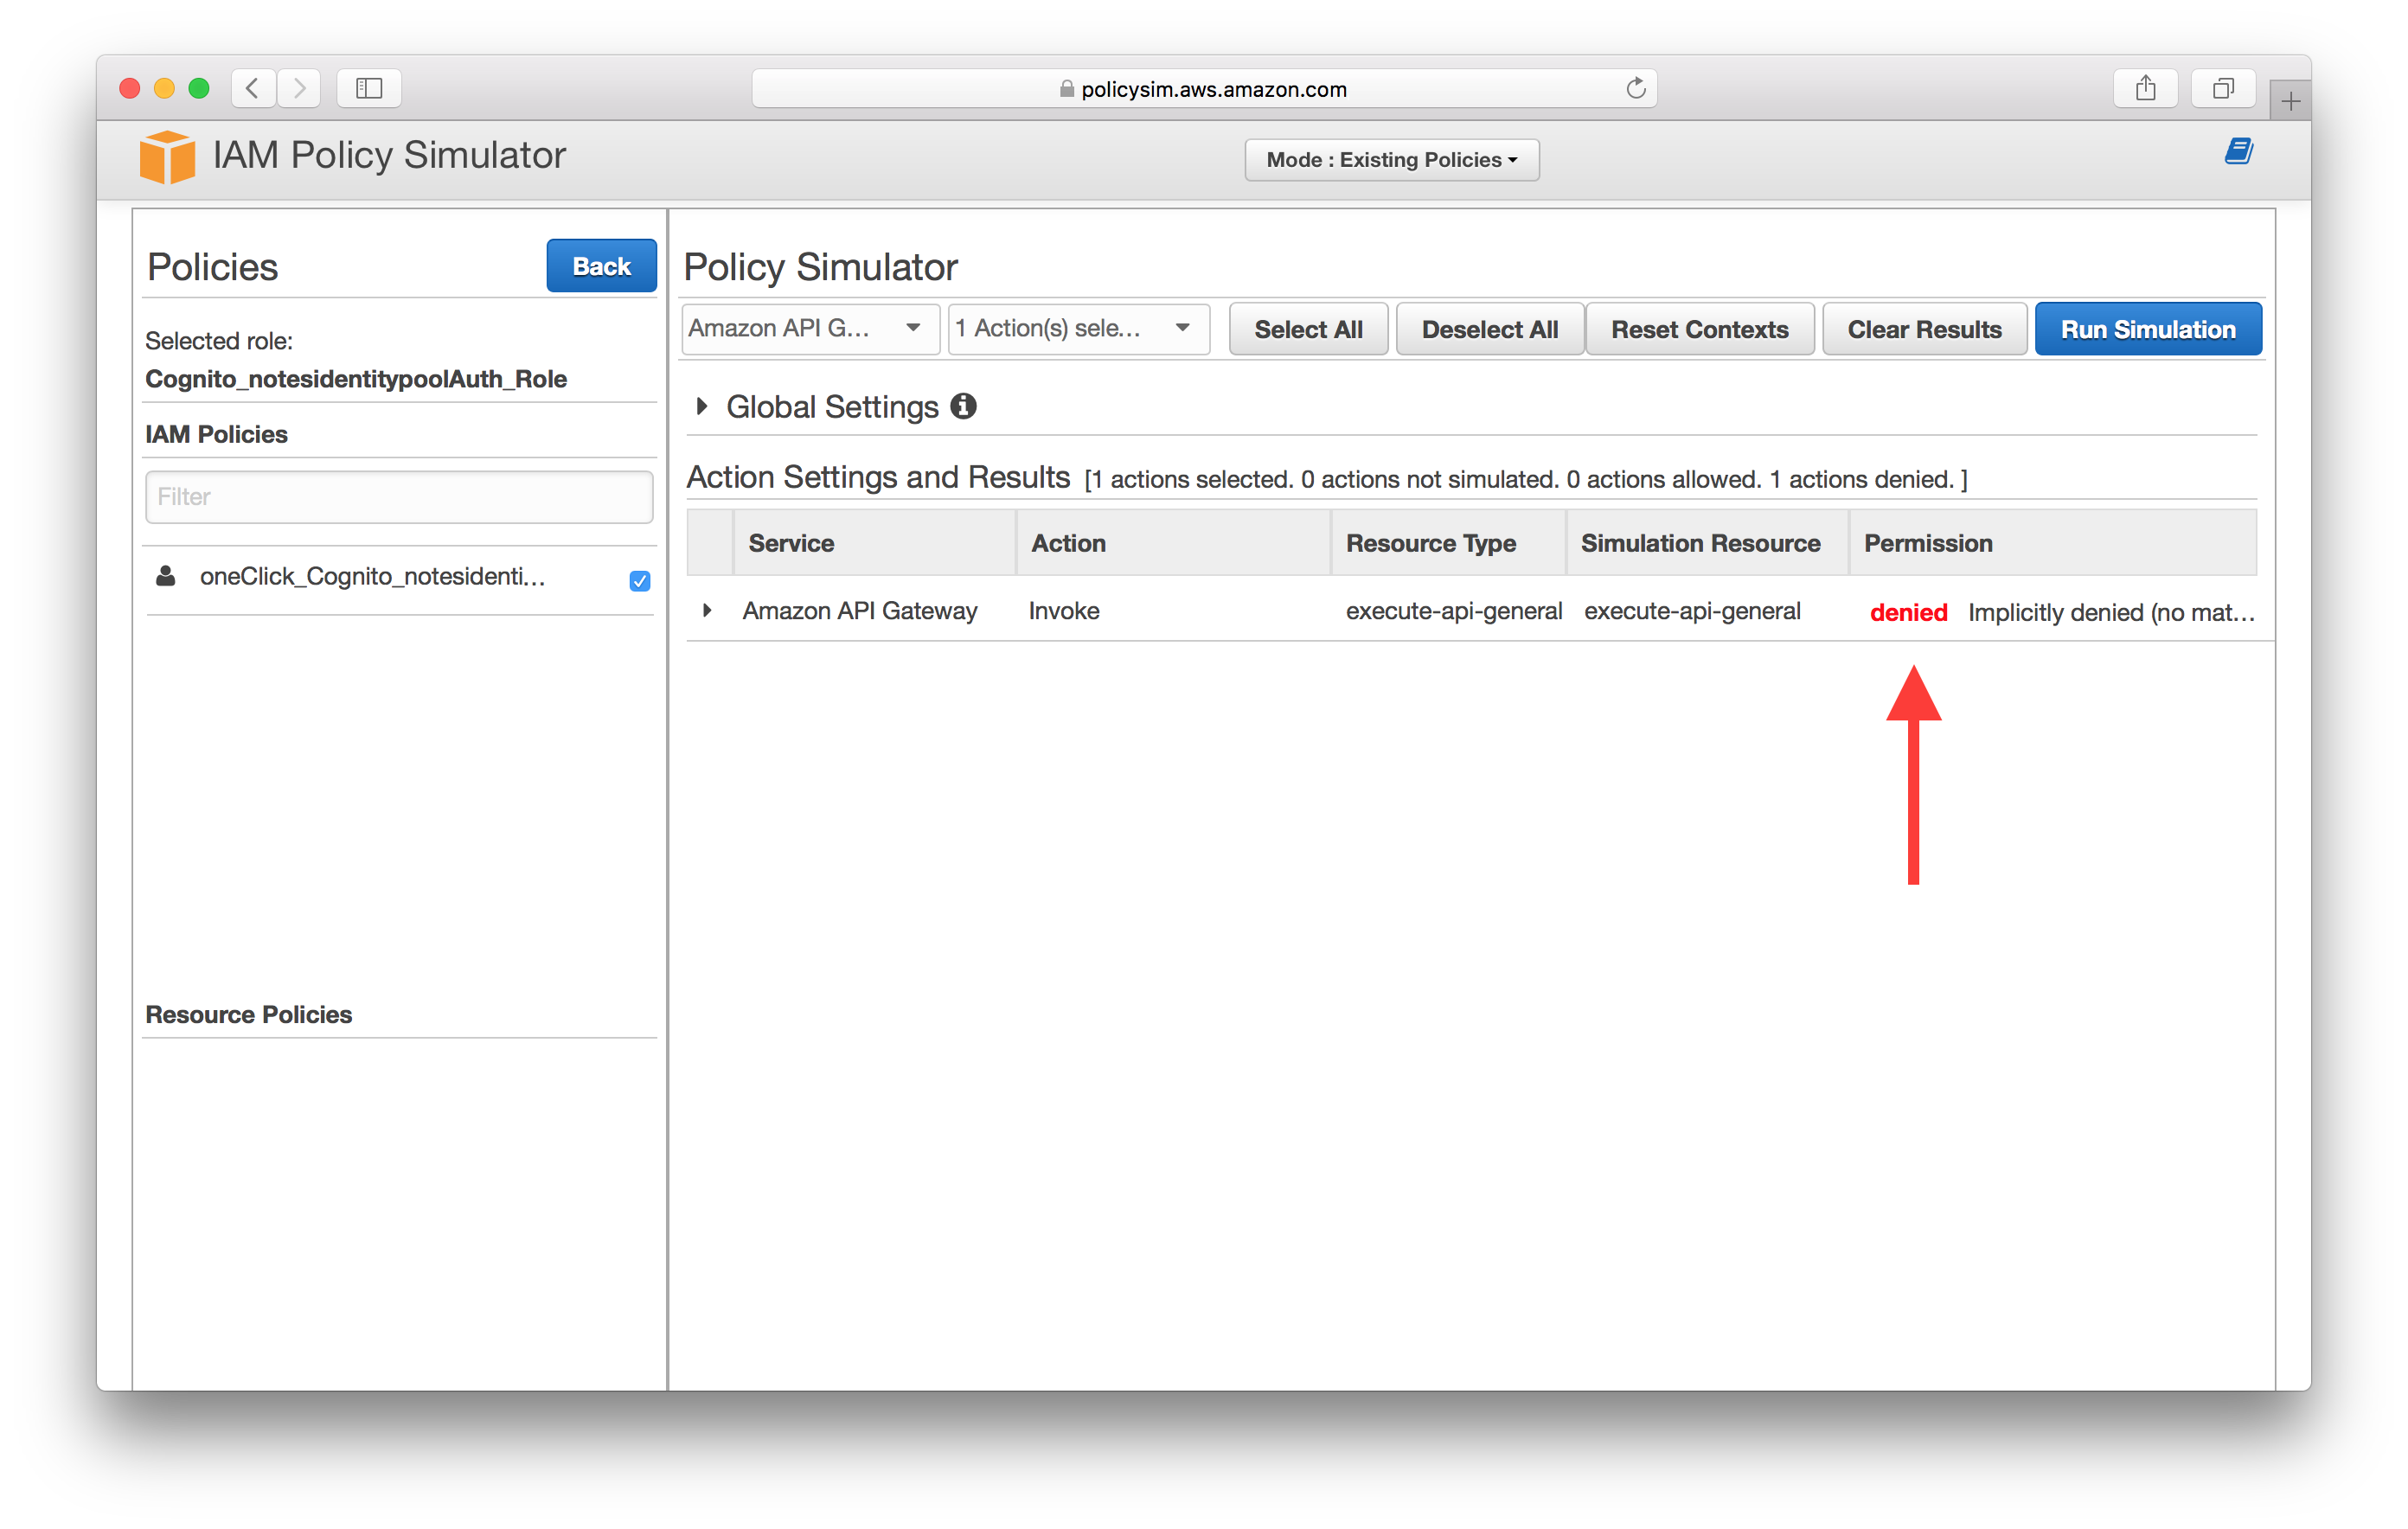
Task: Click Select All actions button
Action: pos(1308,330)
